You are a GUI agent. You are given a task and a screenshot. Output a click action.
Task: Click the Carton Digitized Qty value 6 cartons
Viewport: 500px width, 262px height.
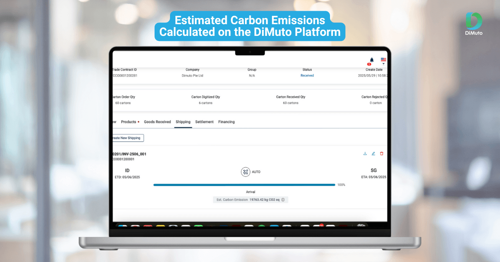click(x=205, y=103)
